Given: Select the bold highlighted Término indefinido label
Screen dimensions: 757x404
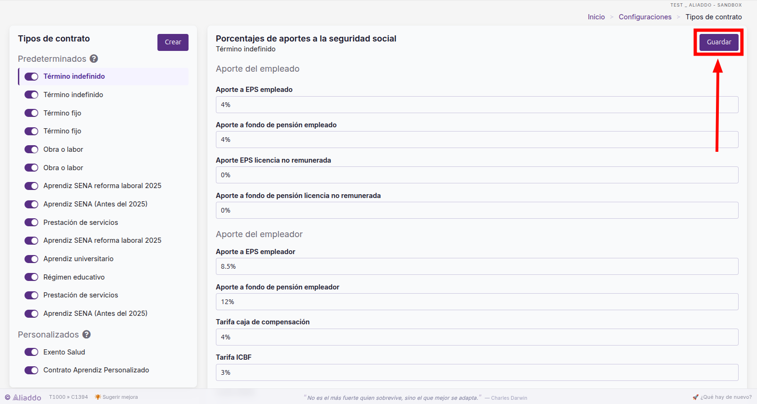Looking at the screenshot, I should coord(74,76).
